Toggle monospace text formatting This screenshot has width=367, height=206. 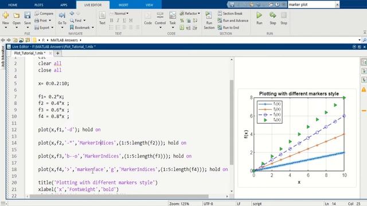[x=131, y=21]
